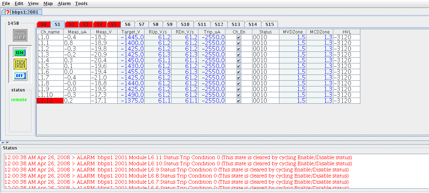Switch to the red S0 slot tab
429x193 pixels.
tap(44, 24)
